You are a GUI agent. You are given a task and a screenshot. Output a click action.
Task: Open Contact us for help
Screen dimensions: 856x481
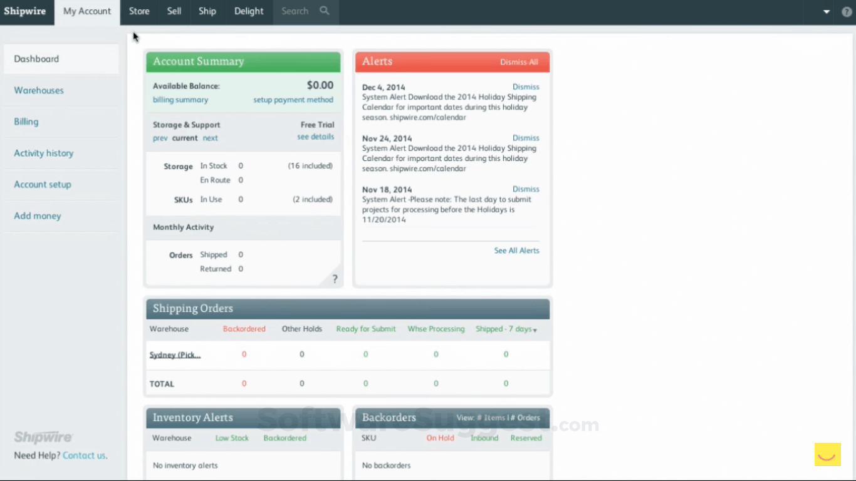(x=85, y=455)
